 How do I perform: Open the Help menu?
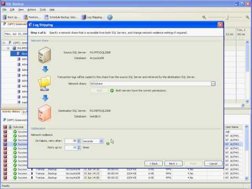pos(52,9)
